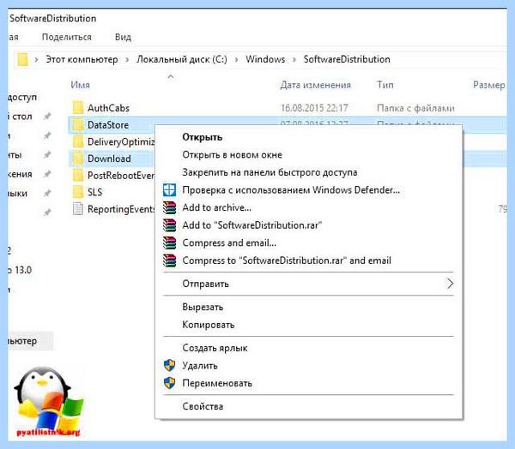This screenshot has width=515, height=449.
Task: Click WinRAR icon beside Add to archive
Action: pyautogui.click(x=169, y=207)
